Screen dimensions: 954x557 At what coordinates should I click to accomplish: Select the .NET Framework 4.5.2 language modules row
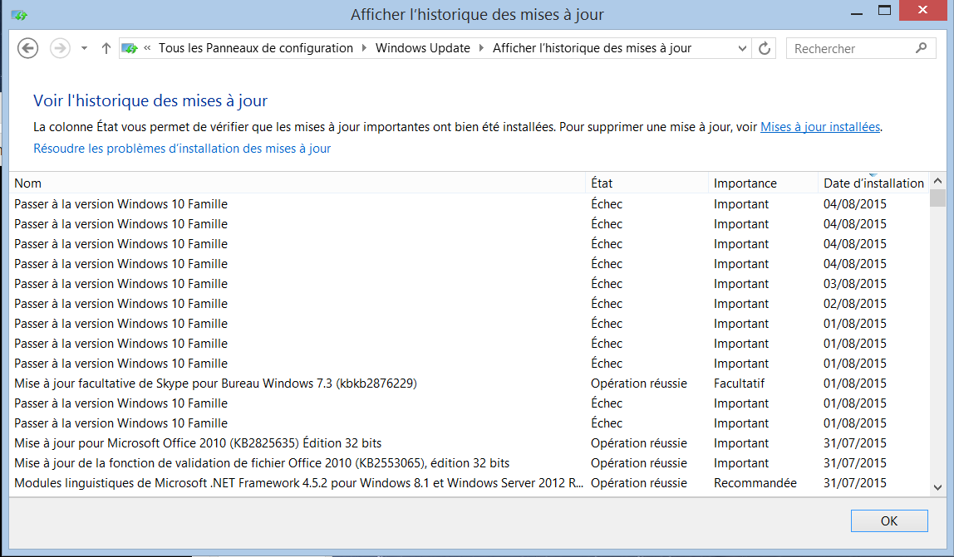(x=469, y=483)
